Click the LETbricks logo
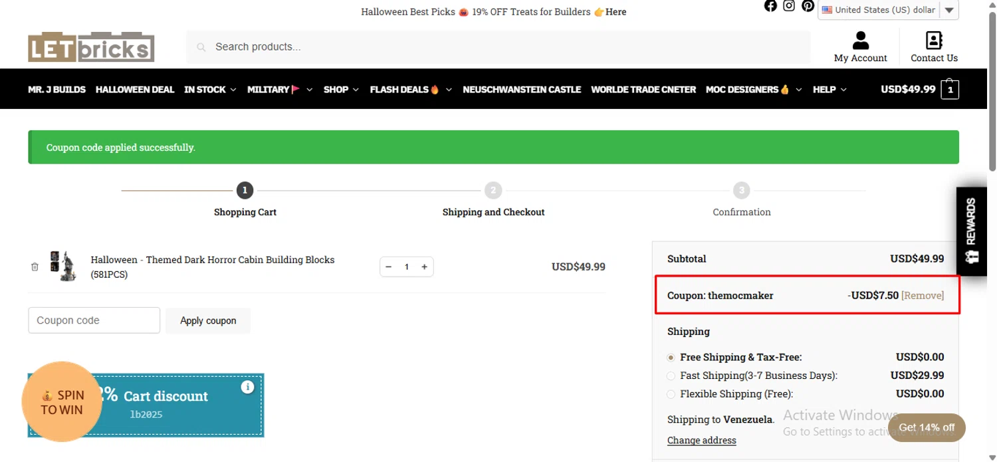The width and height of the screenshot is (997, 462). pyautogui.click(x=91, y=47)
